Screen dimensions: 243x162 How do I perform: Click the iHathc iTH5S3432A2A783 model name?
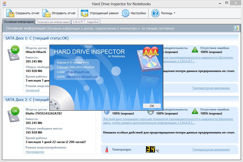click(x=44, y=113)
